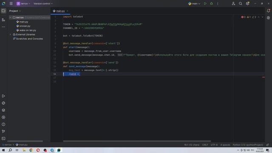Click the red error stripe marker

click(263, 77)
